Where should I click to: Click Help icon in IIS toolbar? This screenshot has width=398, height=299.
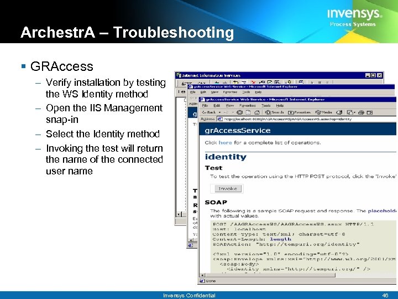pos(289,83)
